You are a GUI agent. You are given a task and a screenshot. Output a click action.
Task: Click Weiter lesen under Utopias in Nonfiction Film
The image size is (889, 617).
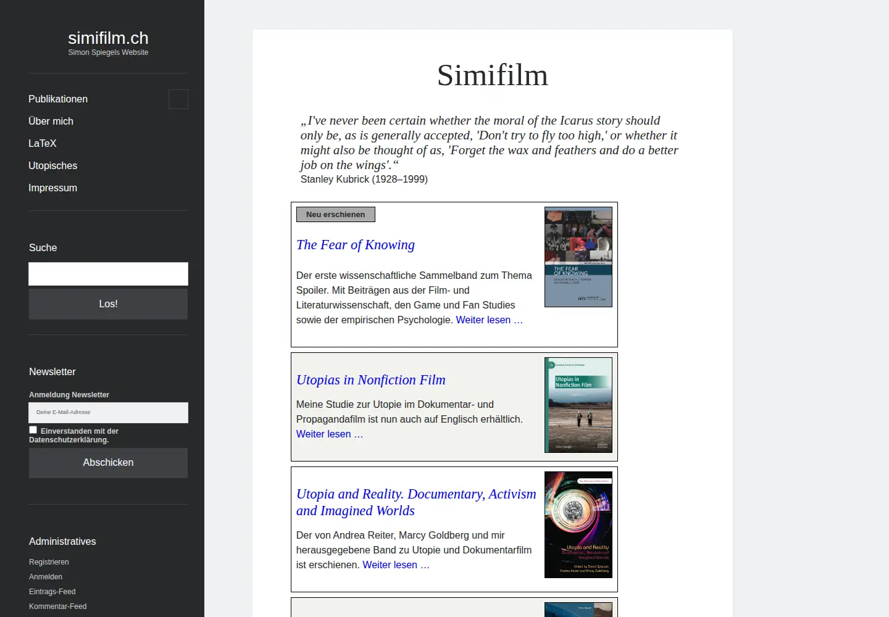[x=330, y=434]
